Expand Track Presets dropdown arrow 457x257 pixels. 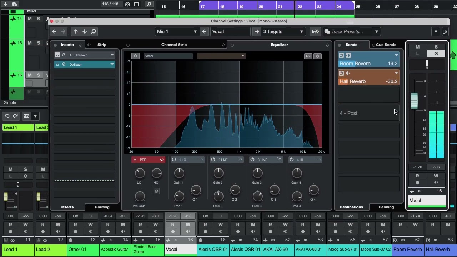coord(376,31)
